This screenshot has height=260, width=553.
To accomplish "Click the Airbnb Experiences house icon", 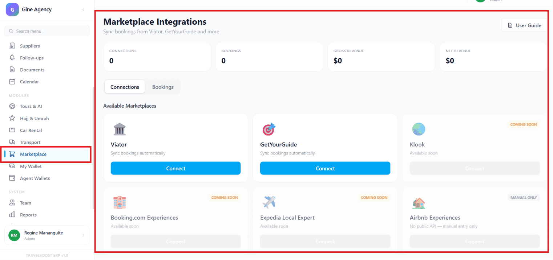I will tap(419, 202).
